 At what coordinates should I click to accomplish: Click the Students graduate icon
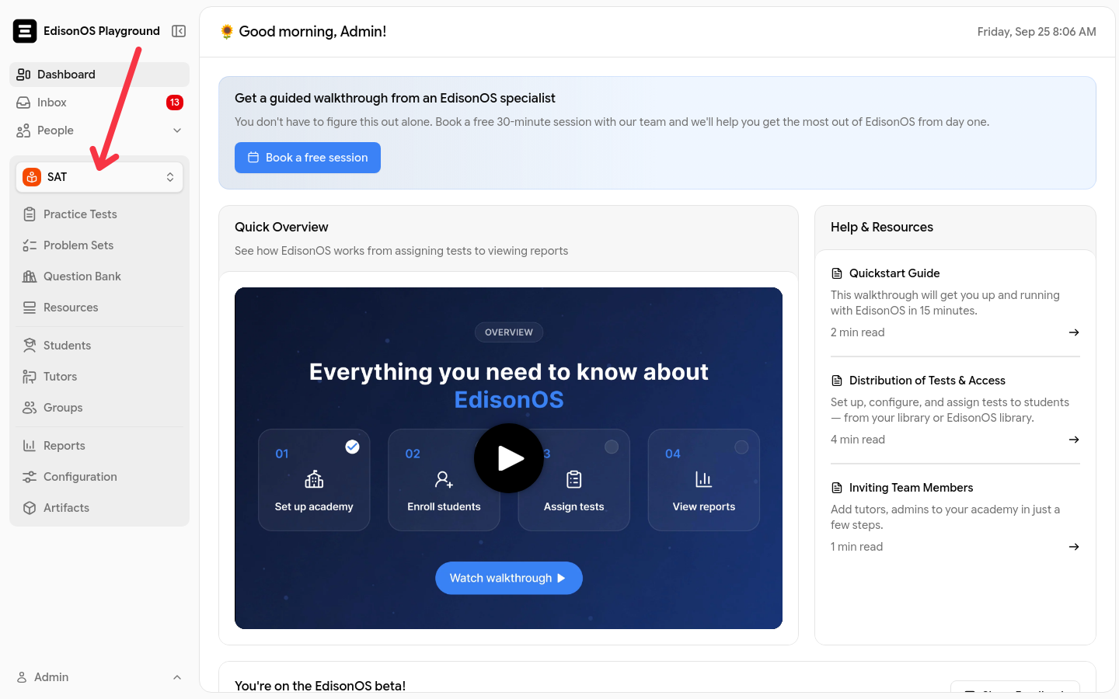click(x=30, y=346)
